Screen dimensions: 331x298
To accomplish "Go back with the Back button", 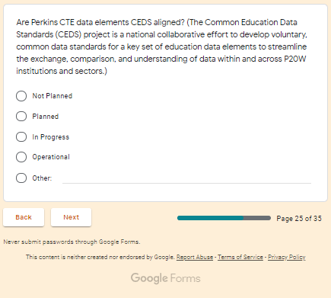I will pyautogui.click(x=24, y=217).
